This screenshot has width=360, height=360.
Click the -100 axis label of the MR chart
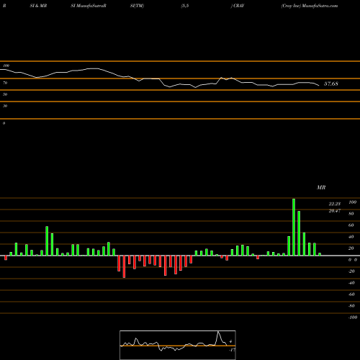[353, 318]
